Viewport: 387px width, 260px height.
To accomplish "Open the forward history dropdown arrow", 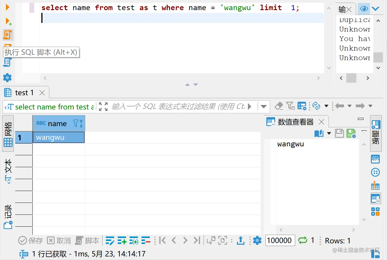I will pos(370,106).
